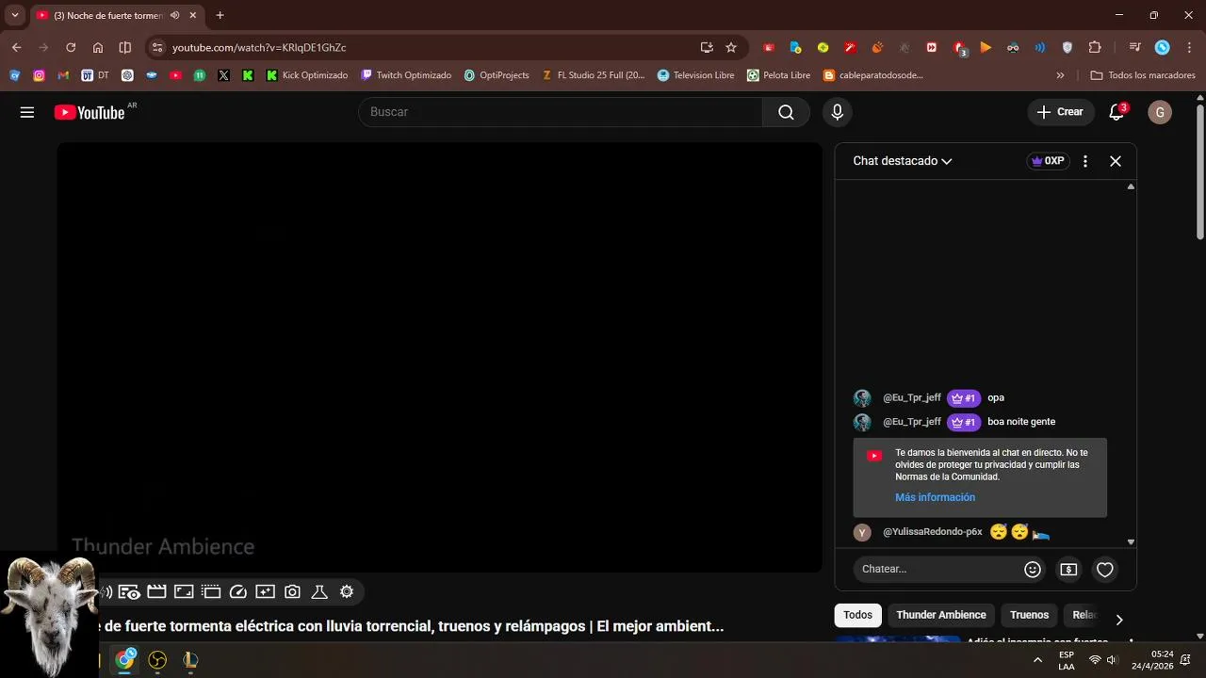Click the 0XP crown badge
Screen dimensions: 1206x678
[x=1048, y=161]
